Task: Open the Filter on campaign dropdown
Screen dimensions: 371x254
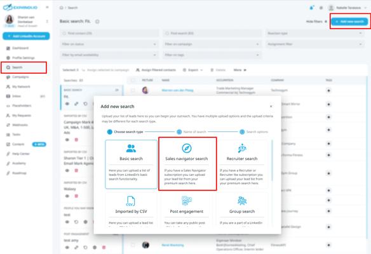Action: pos(212,44)
